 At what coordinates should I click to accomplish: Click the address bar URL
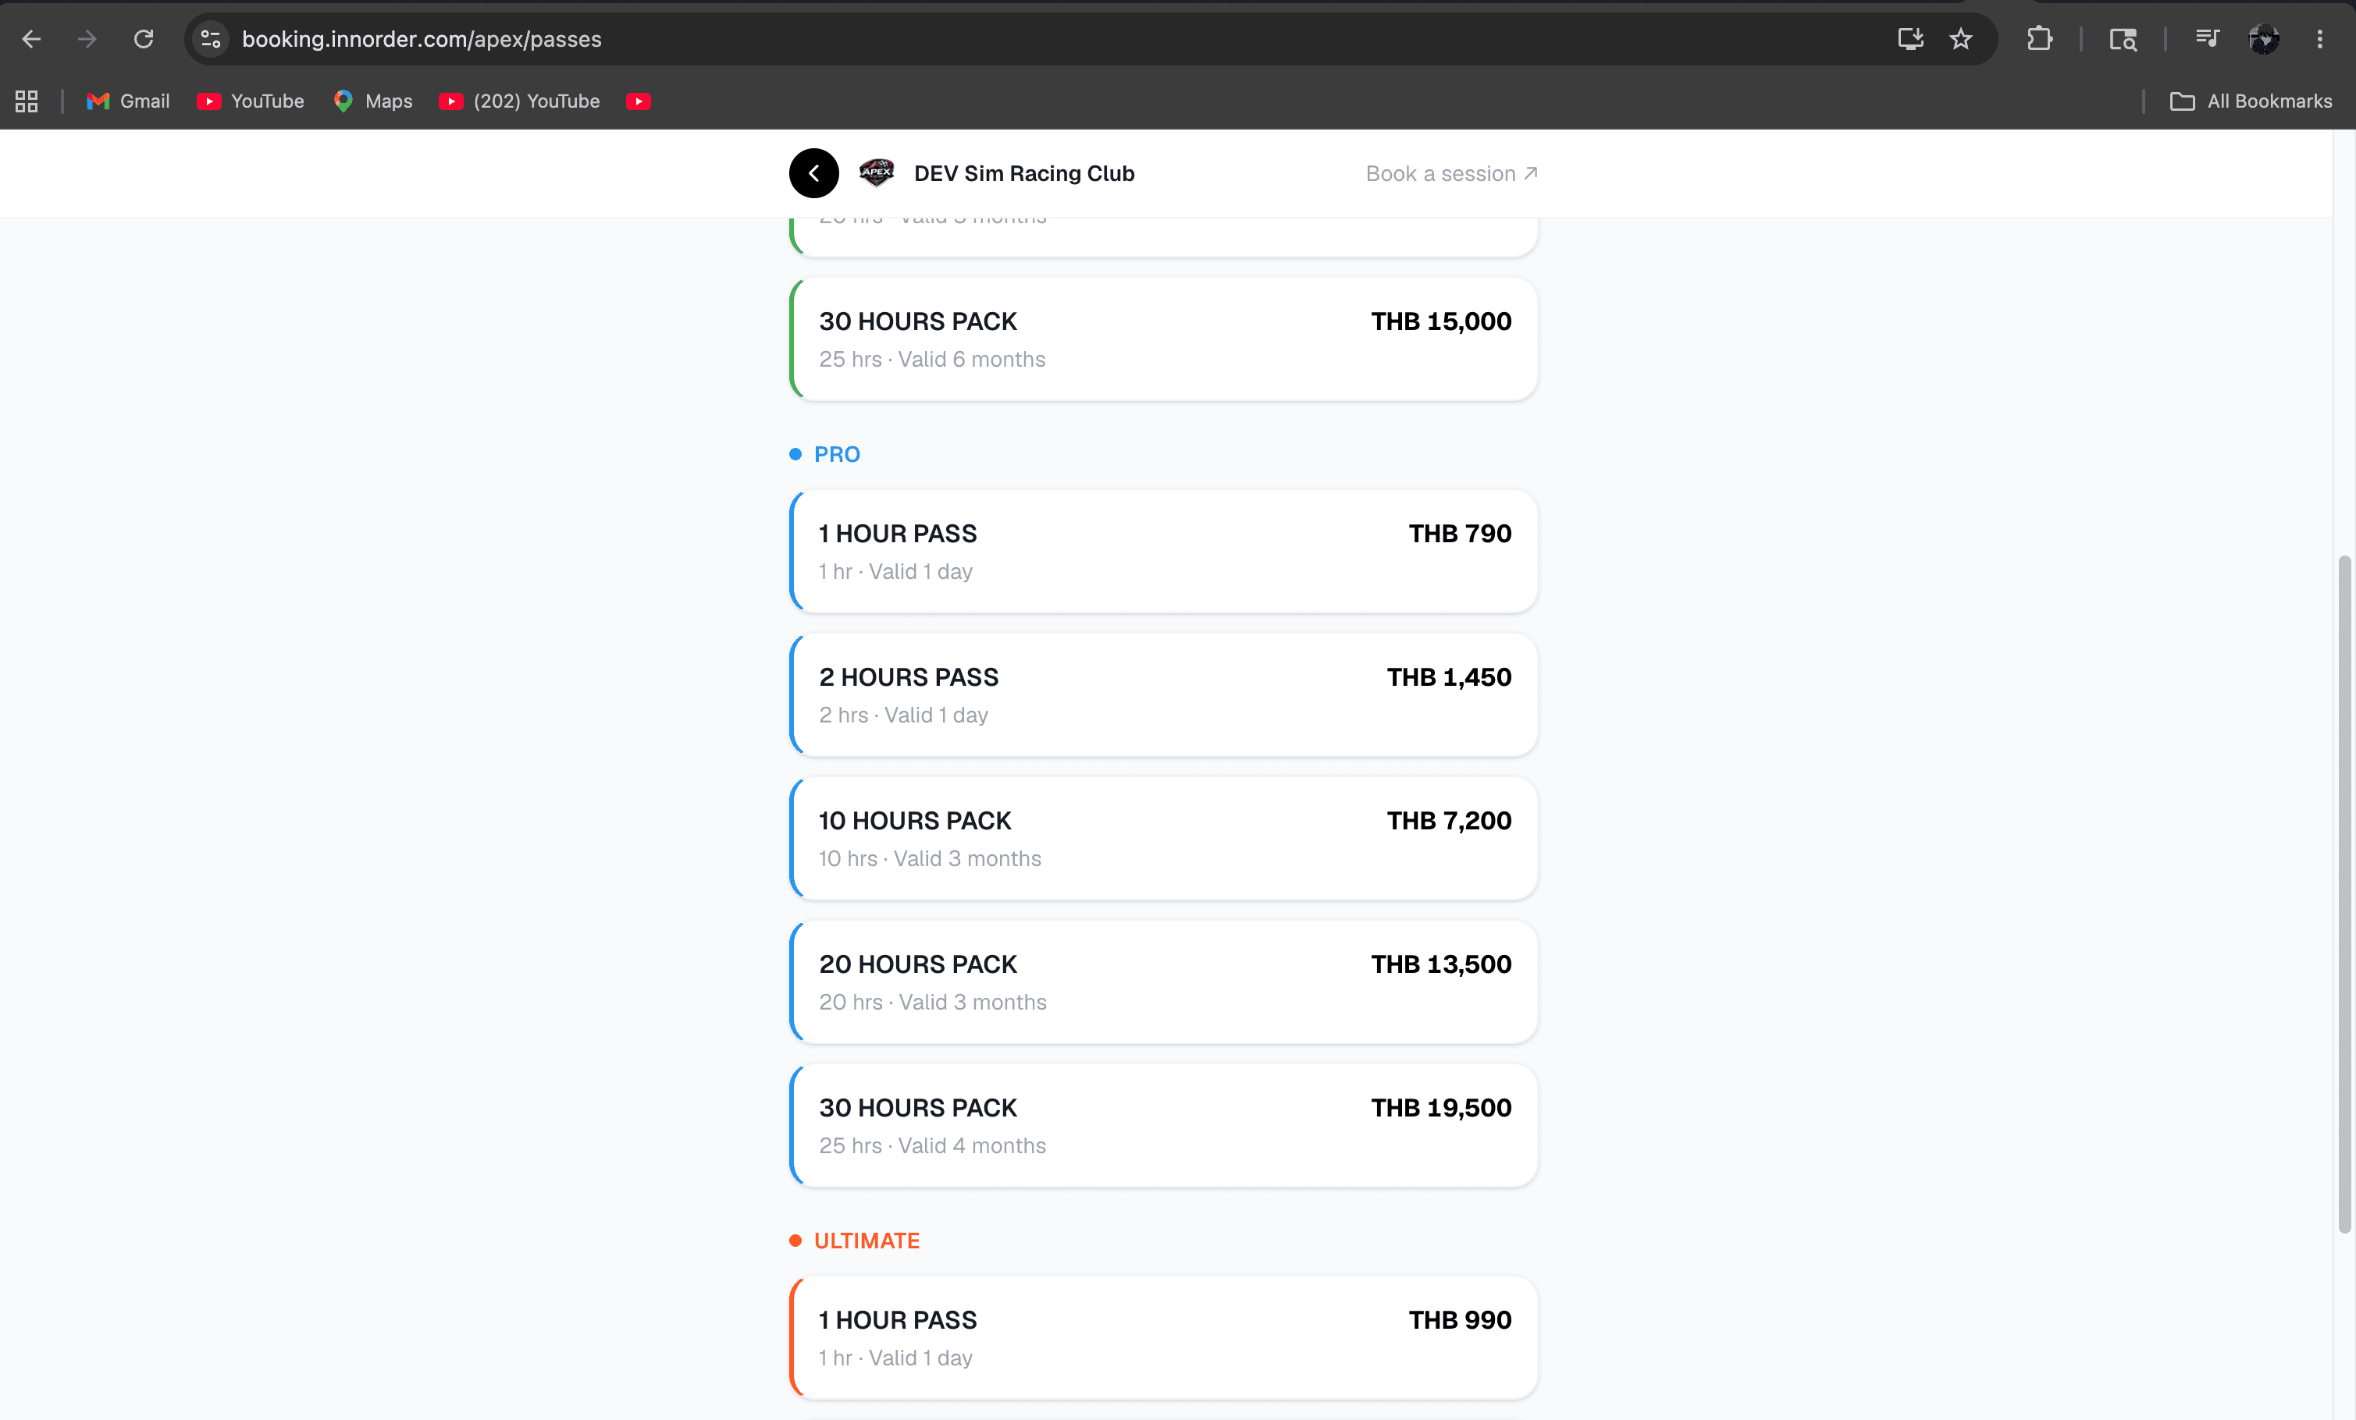[x=422, y=39]
